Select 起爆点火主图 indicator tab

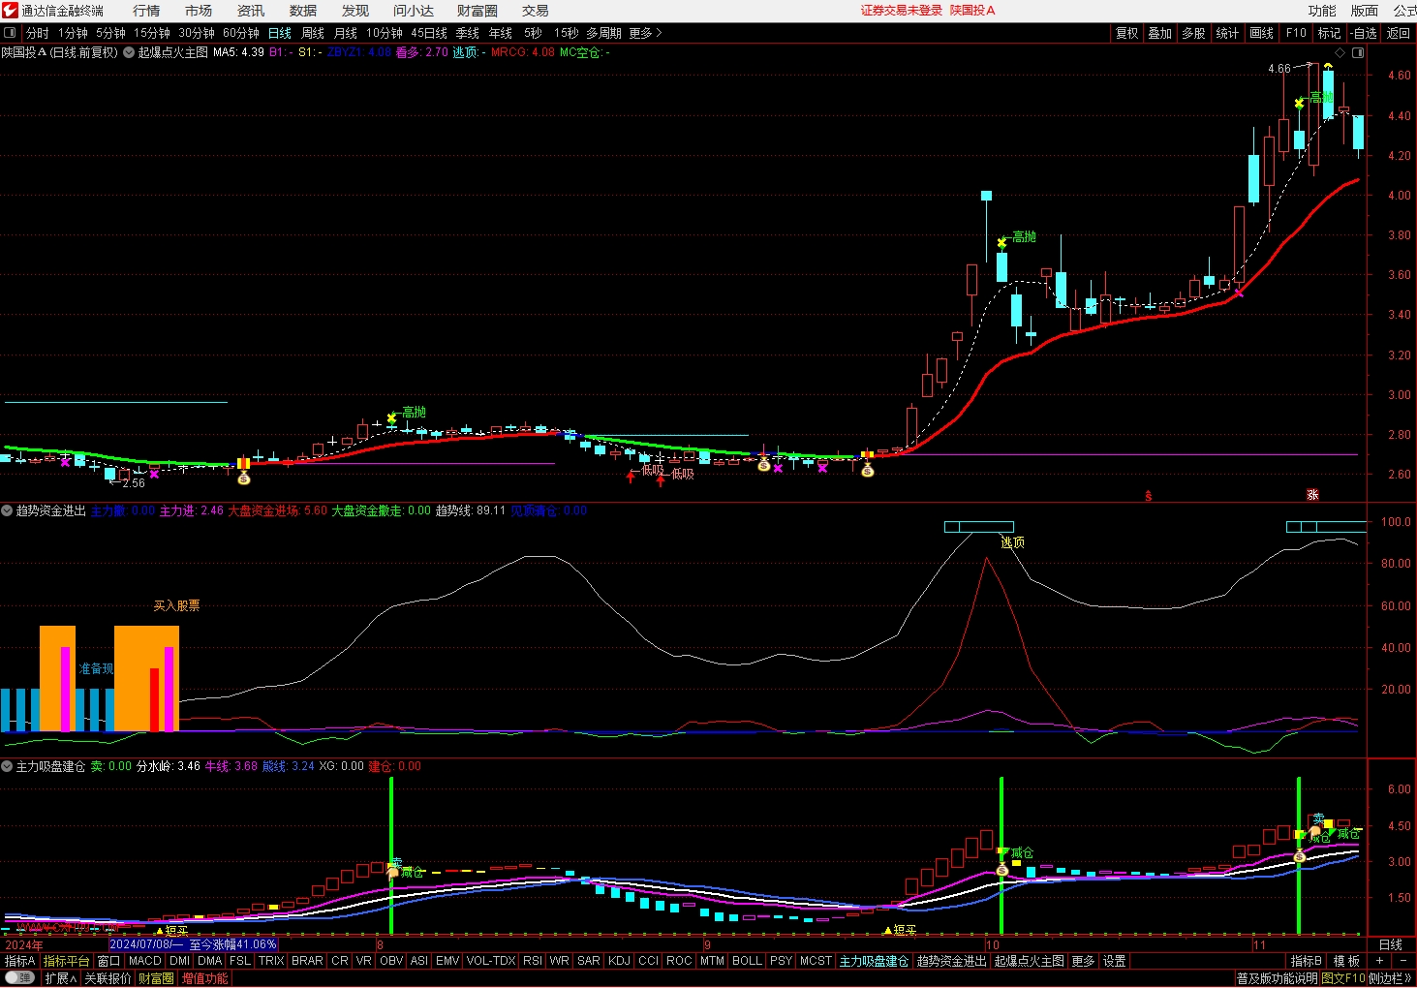coord(1029,961)
